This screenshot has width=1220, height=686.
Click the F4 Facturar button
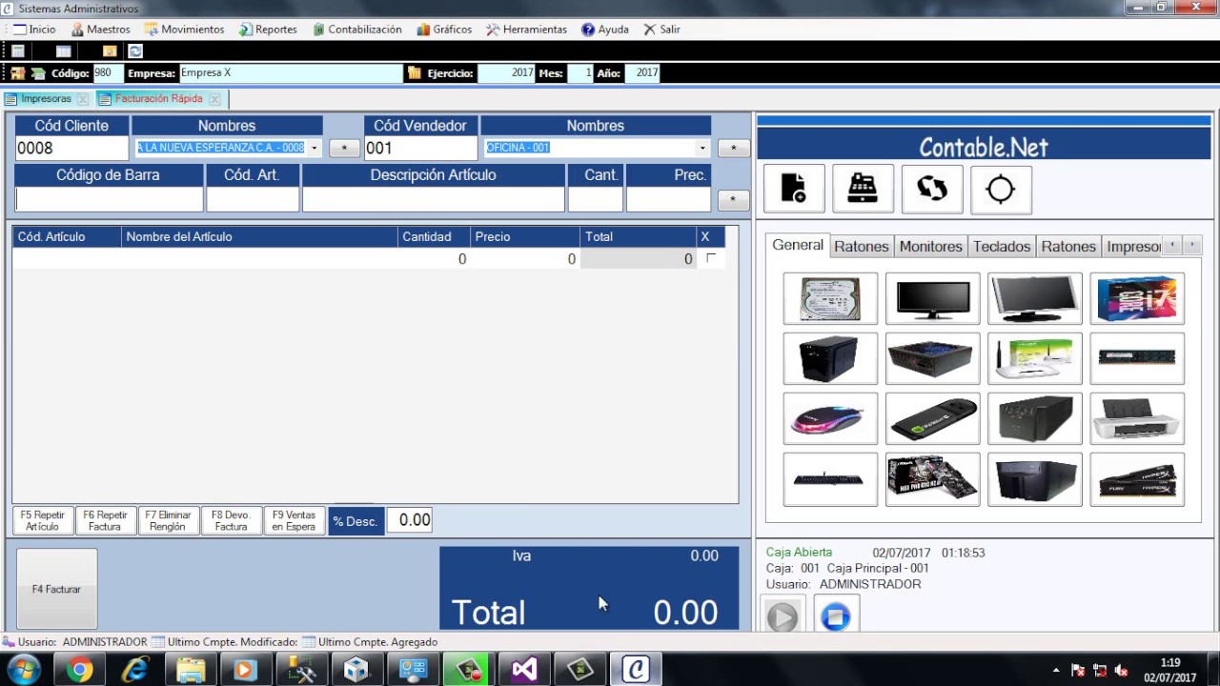tap(56, 589)
